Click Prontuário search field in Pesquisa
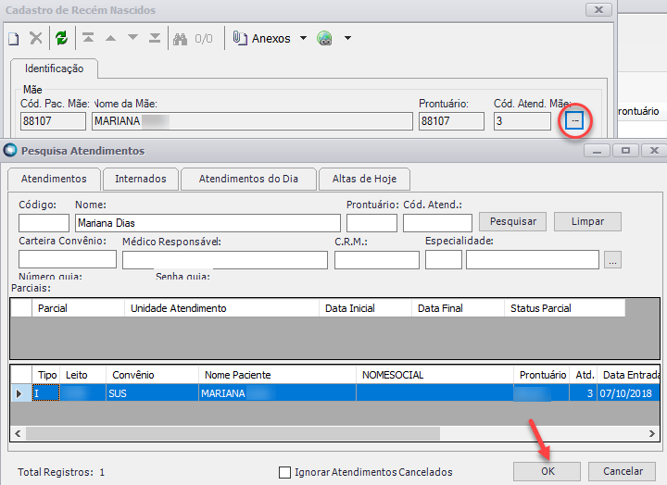 [371, 223]
